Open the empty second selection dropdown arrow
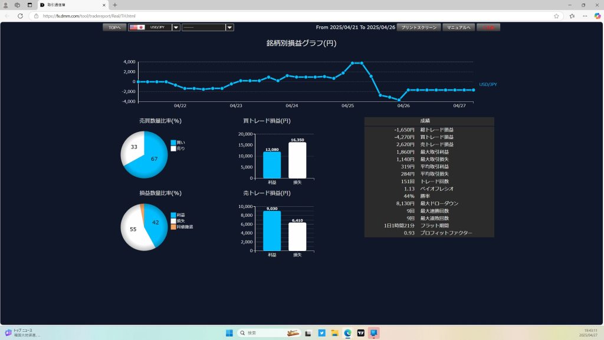The height and width of the screenshot is (340, 604). coord(229,27)
